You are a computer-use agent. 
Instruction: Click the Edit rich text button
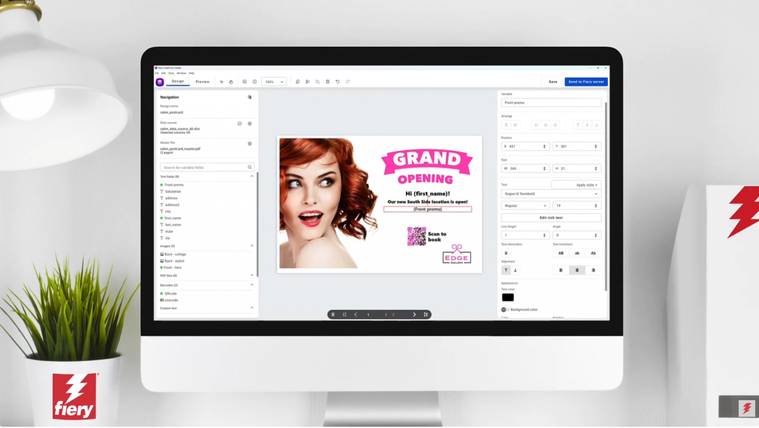pyautogui.click(x=551, y=218)
